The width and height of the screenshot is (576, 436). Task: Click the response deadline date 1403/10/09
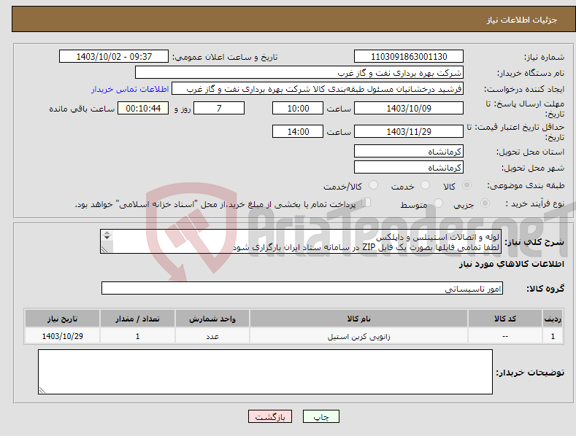point(409,108)
